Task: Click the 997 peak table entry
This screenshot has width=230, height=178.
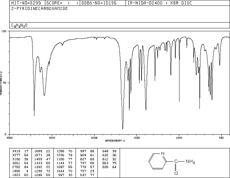Action: click(x=66, y=175)
